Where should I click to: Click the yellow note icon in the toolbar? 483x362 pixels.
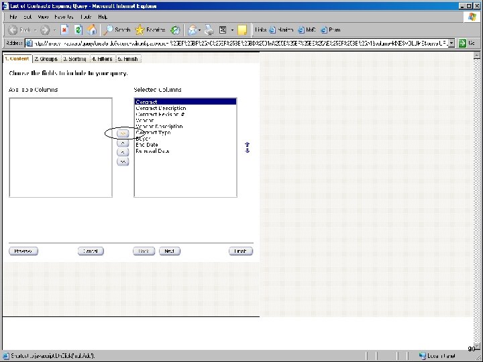pyautogui.click(x=242, y=30)
